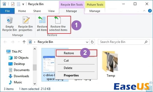Screen dimensions: 153x92
Task: Select Recycle Bin Tools Manage tab
Action: click(x=72, y=11)
